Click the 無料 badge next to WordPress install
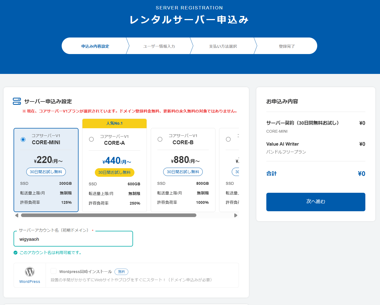 [x=121, y=272]
